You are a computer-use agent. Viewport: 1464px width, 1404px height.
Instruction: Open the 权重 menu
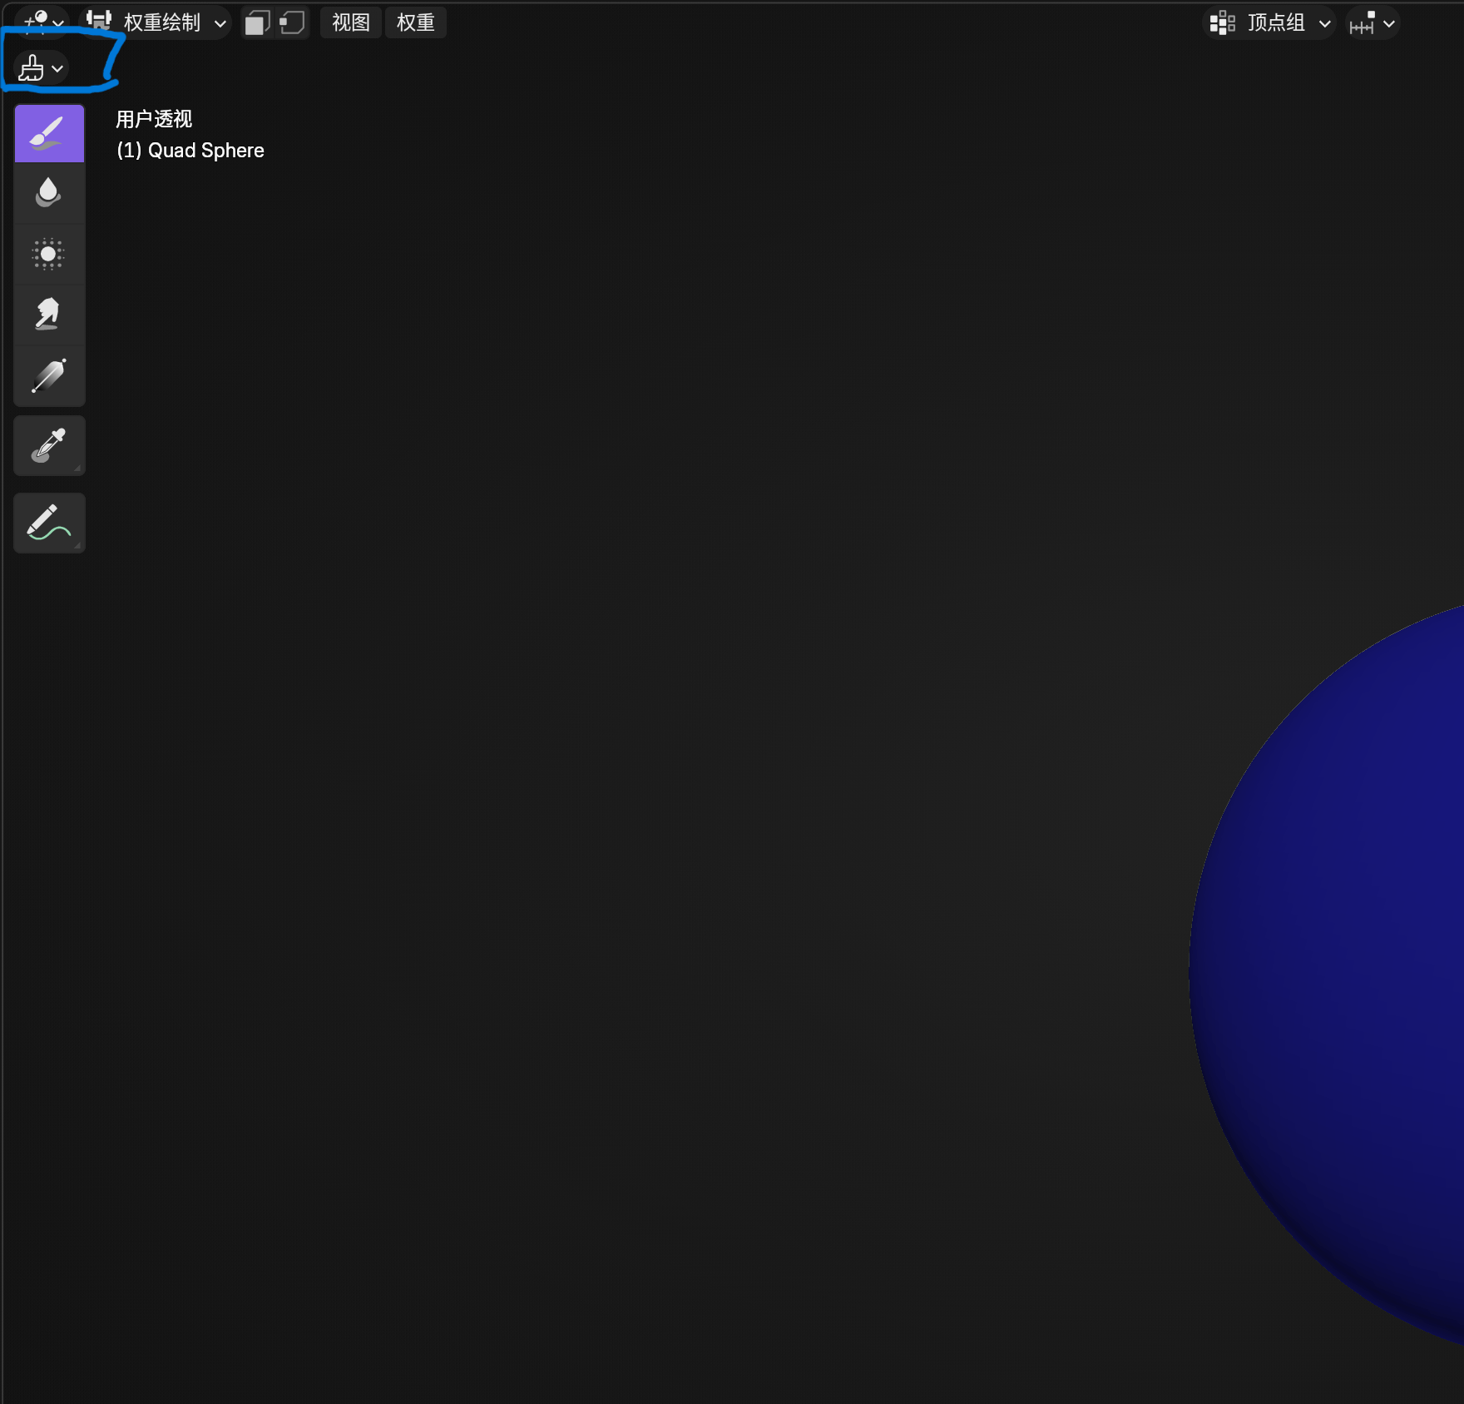pos(415,22)
